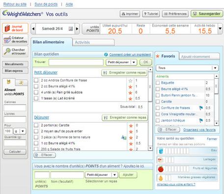Click Ajouter button
Viewport: 224px width, 194px height.
coord(128,175)
